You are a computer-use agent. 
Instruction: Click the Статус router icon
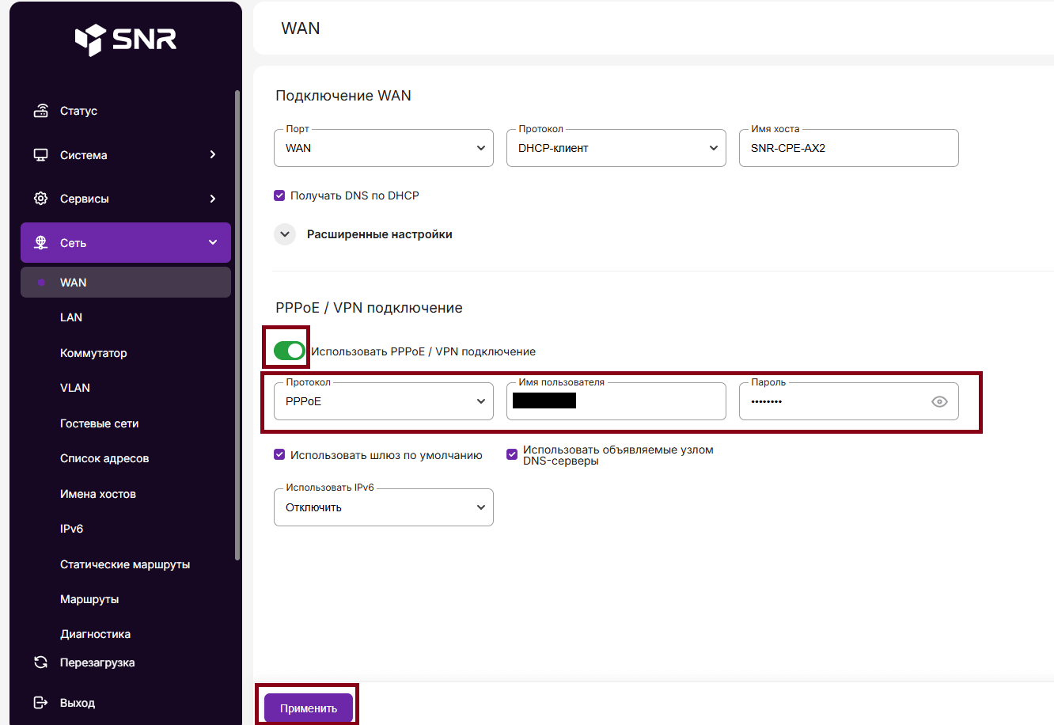click(x=41, y=111)
